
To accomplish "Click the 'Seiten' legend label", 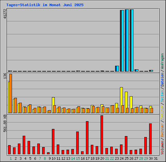I will pos(162,96).
